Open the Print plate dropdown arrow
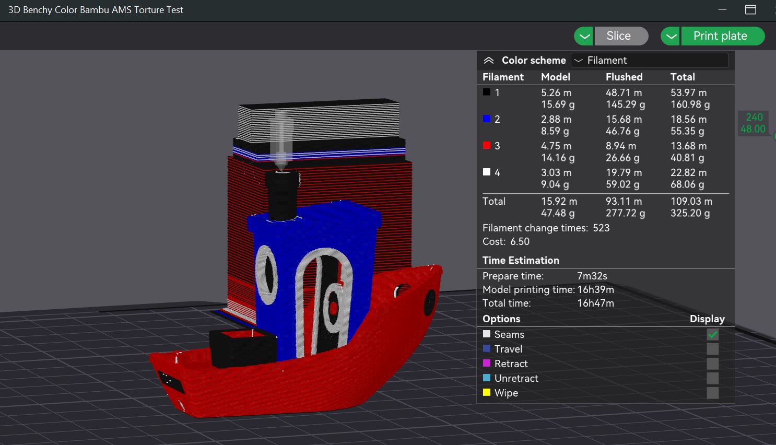Image resolution: width=776 pixels, height=445 pixels. (670, 36)
